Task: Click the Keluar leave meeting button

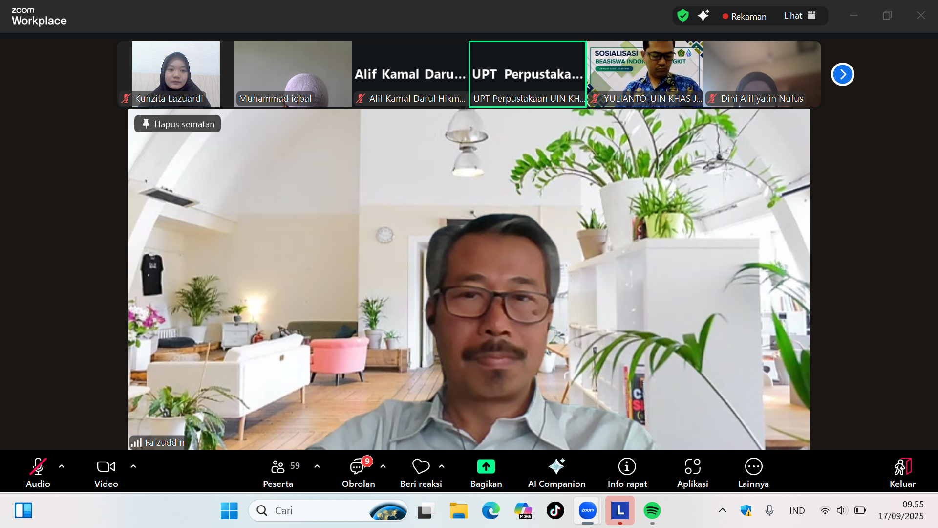Action: [902, 472]
